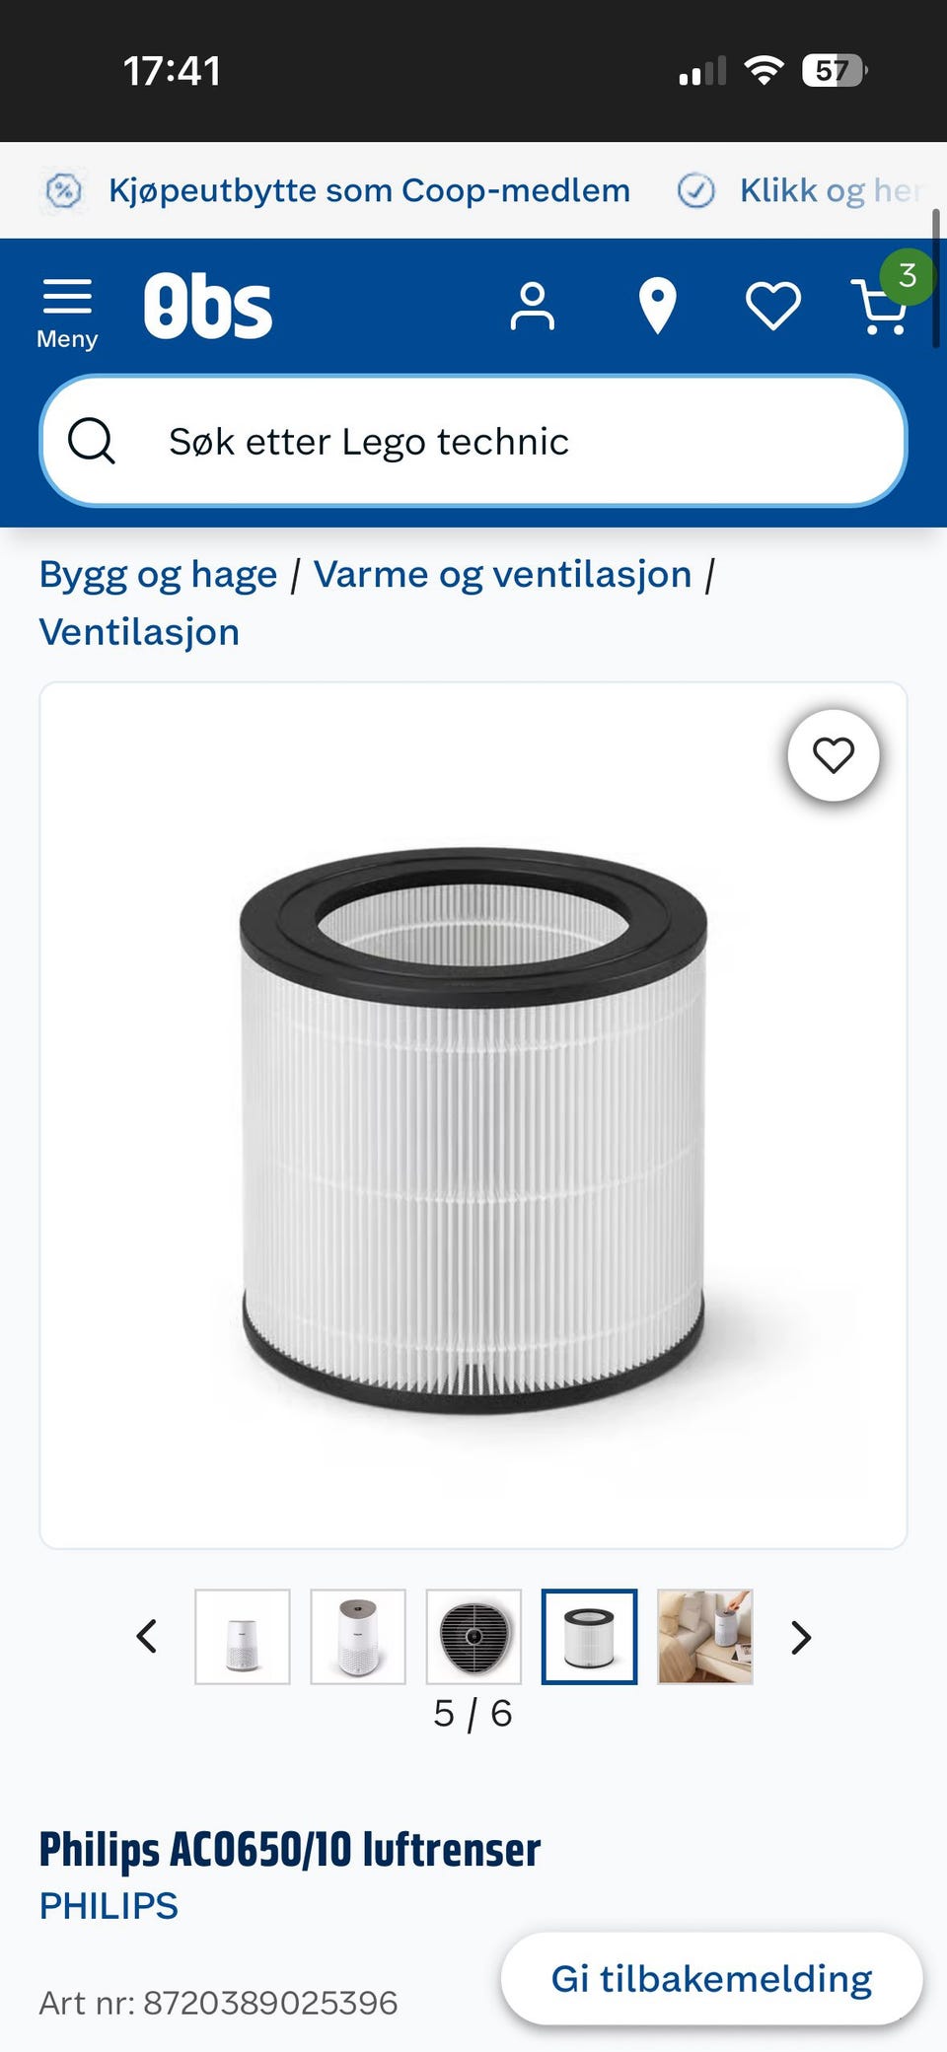Show previous product image with left chevron
Screen dimensions: 947x2052
147,1636
